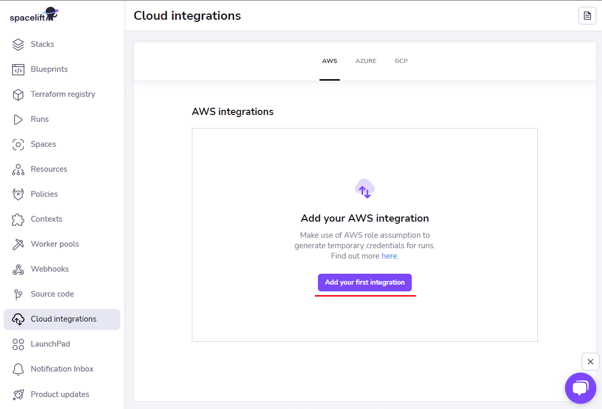
Task: Navigate to Webhooks label
Action: coord(50,269)
